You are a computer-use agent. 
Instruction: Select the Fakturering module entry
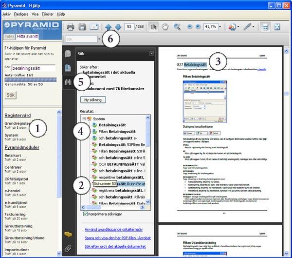[15, 214]
